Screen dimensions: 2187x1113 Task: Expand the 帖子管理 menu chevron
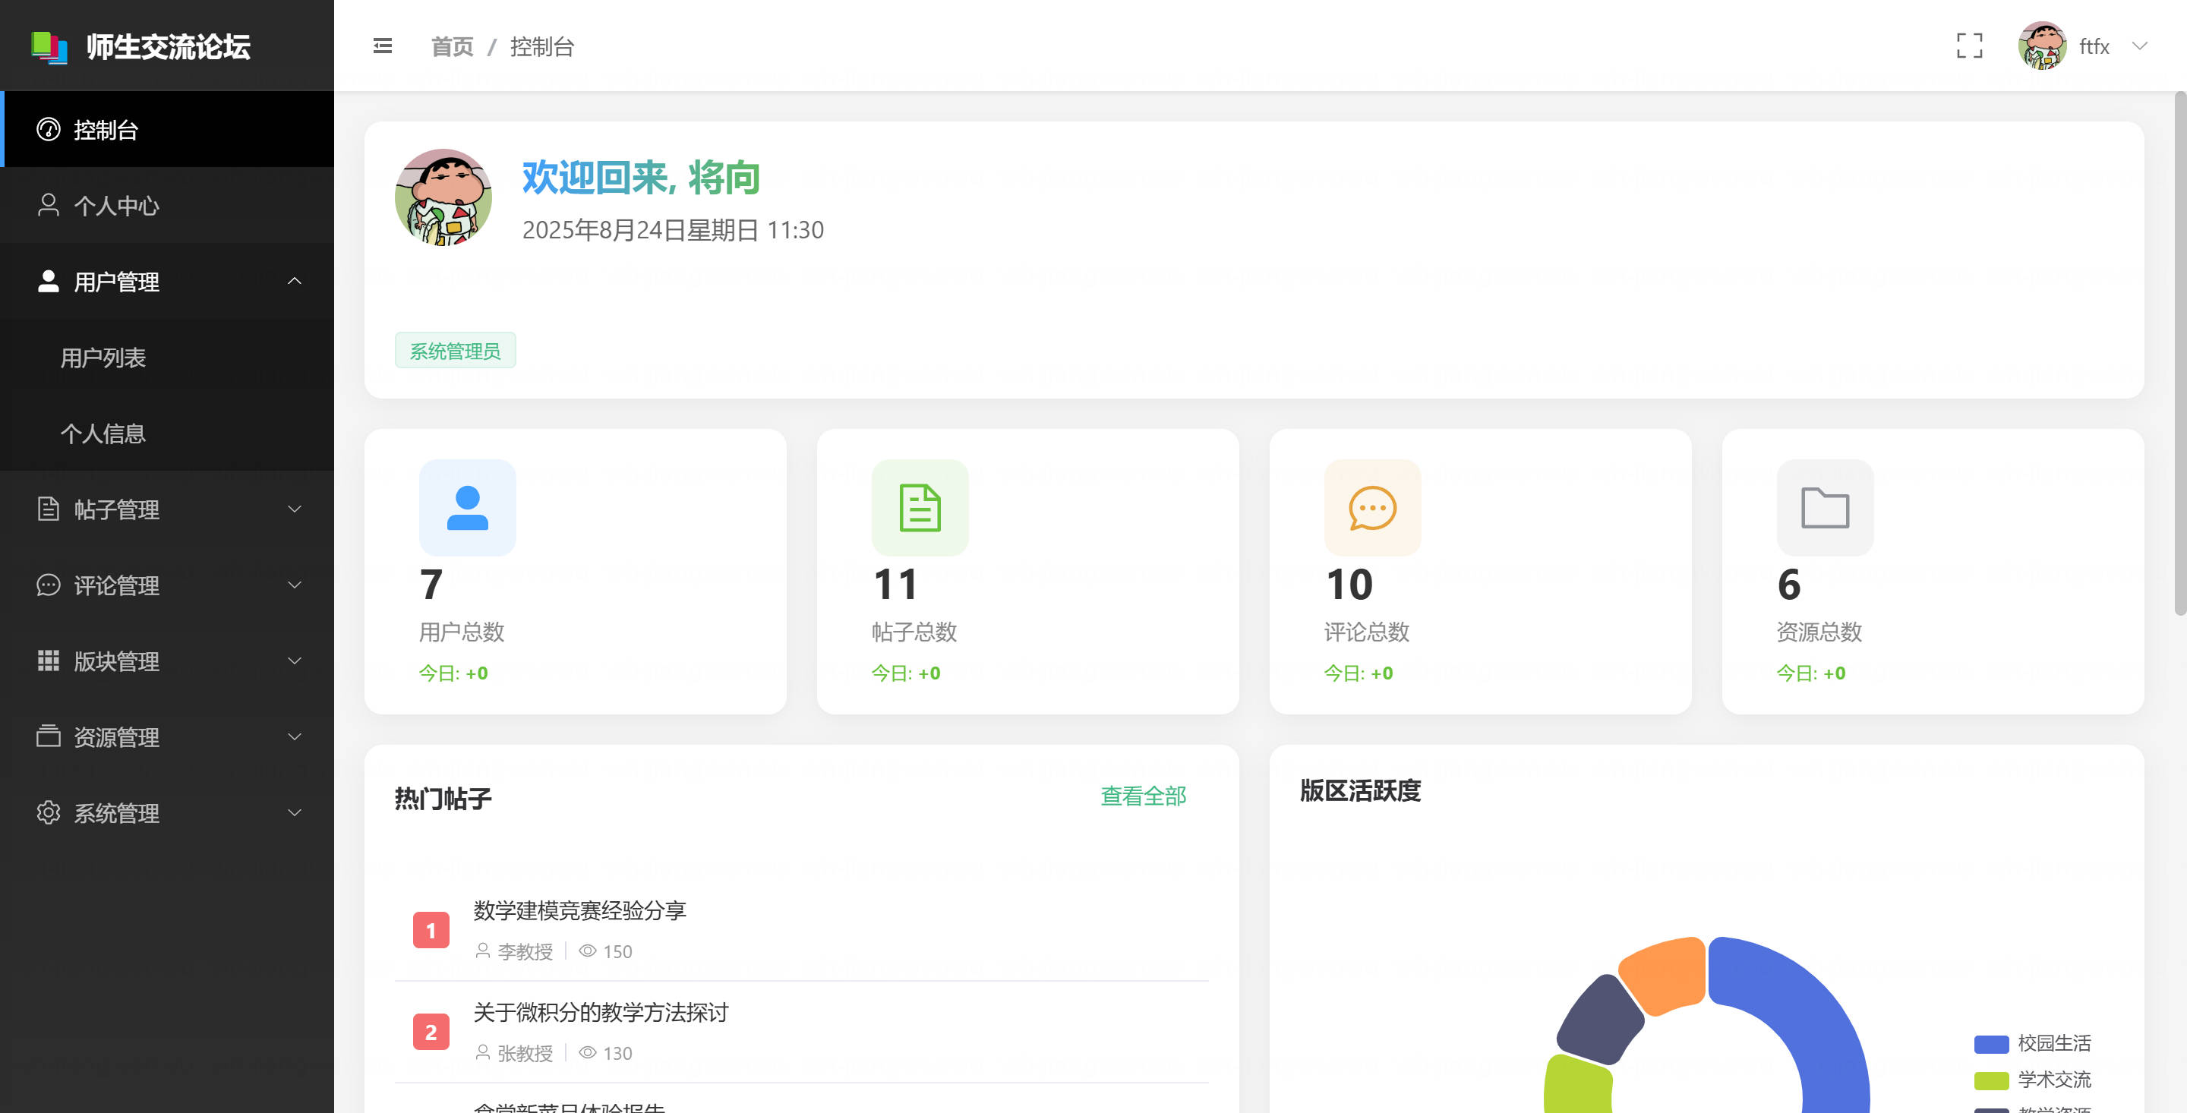295,509
